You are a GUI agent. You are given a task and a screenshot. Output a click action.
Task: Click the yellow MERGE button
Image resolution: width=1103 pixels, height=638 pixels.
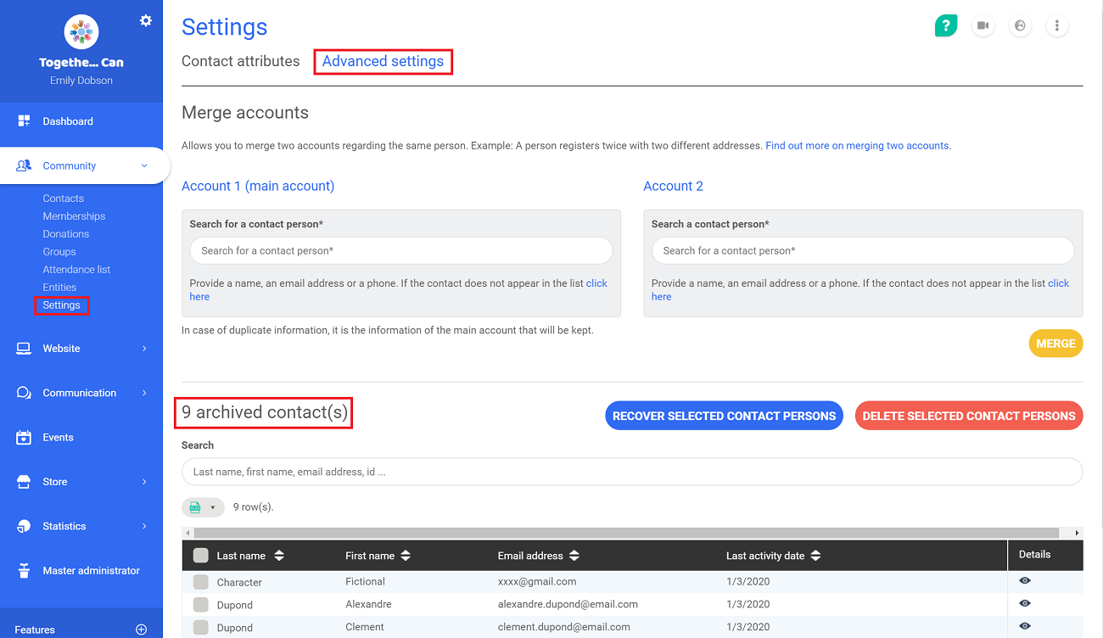tap(1055, 344)
